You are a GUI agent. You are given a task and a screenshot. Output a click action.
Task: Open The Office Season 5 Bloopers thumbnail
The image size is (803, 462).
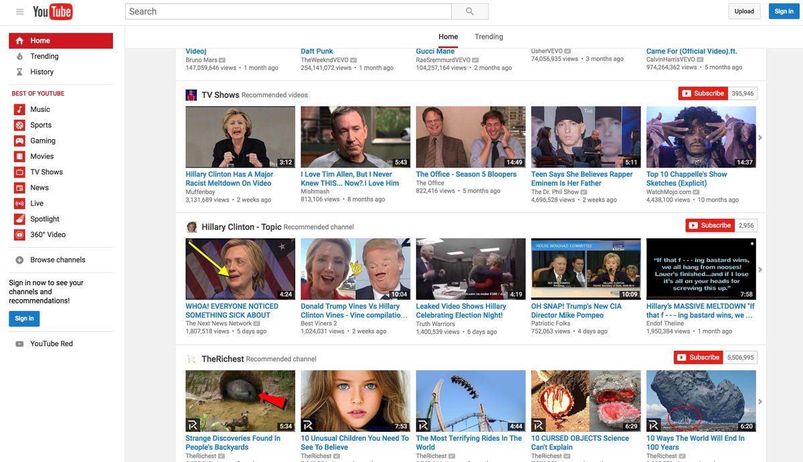(470, 137)
